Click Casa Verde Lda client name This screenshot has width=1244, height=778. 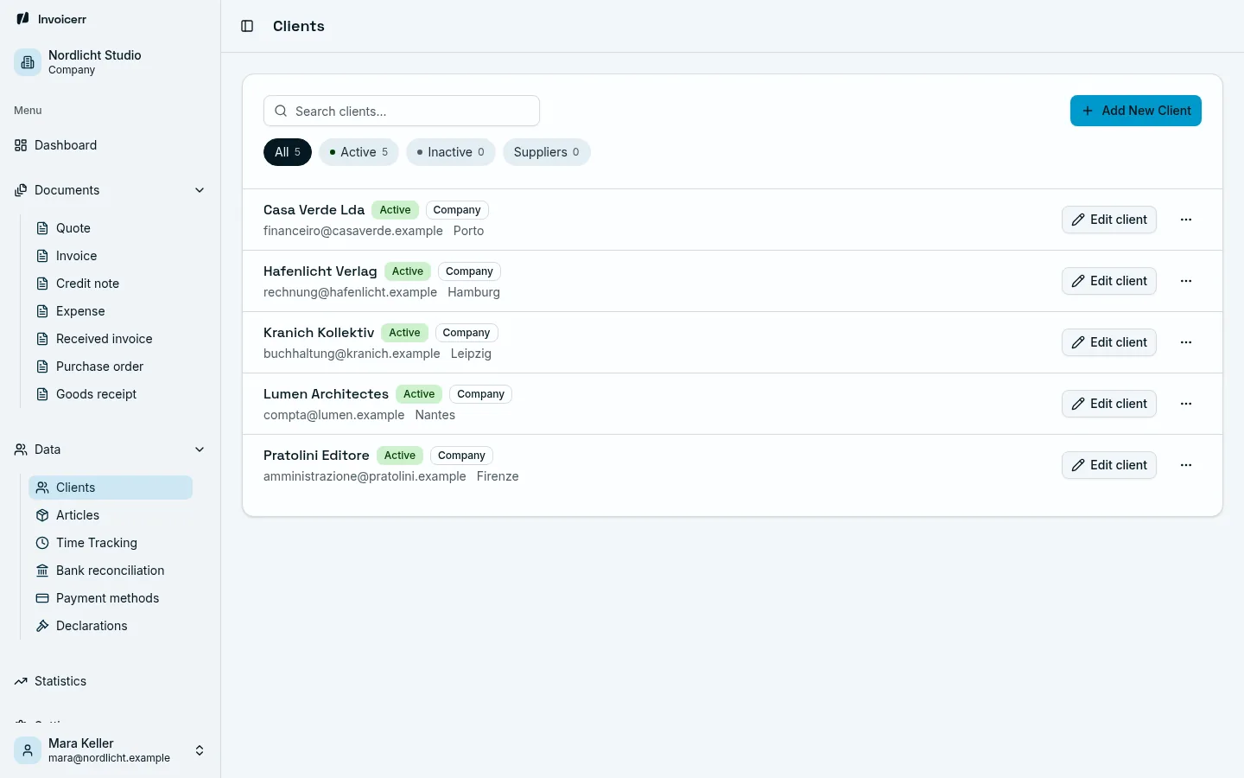click(x=314, y=210)
